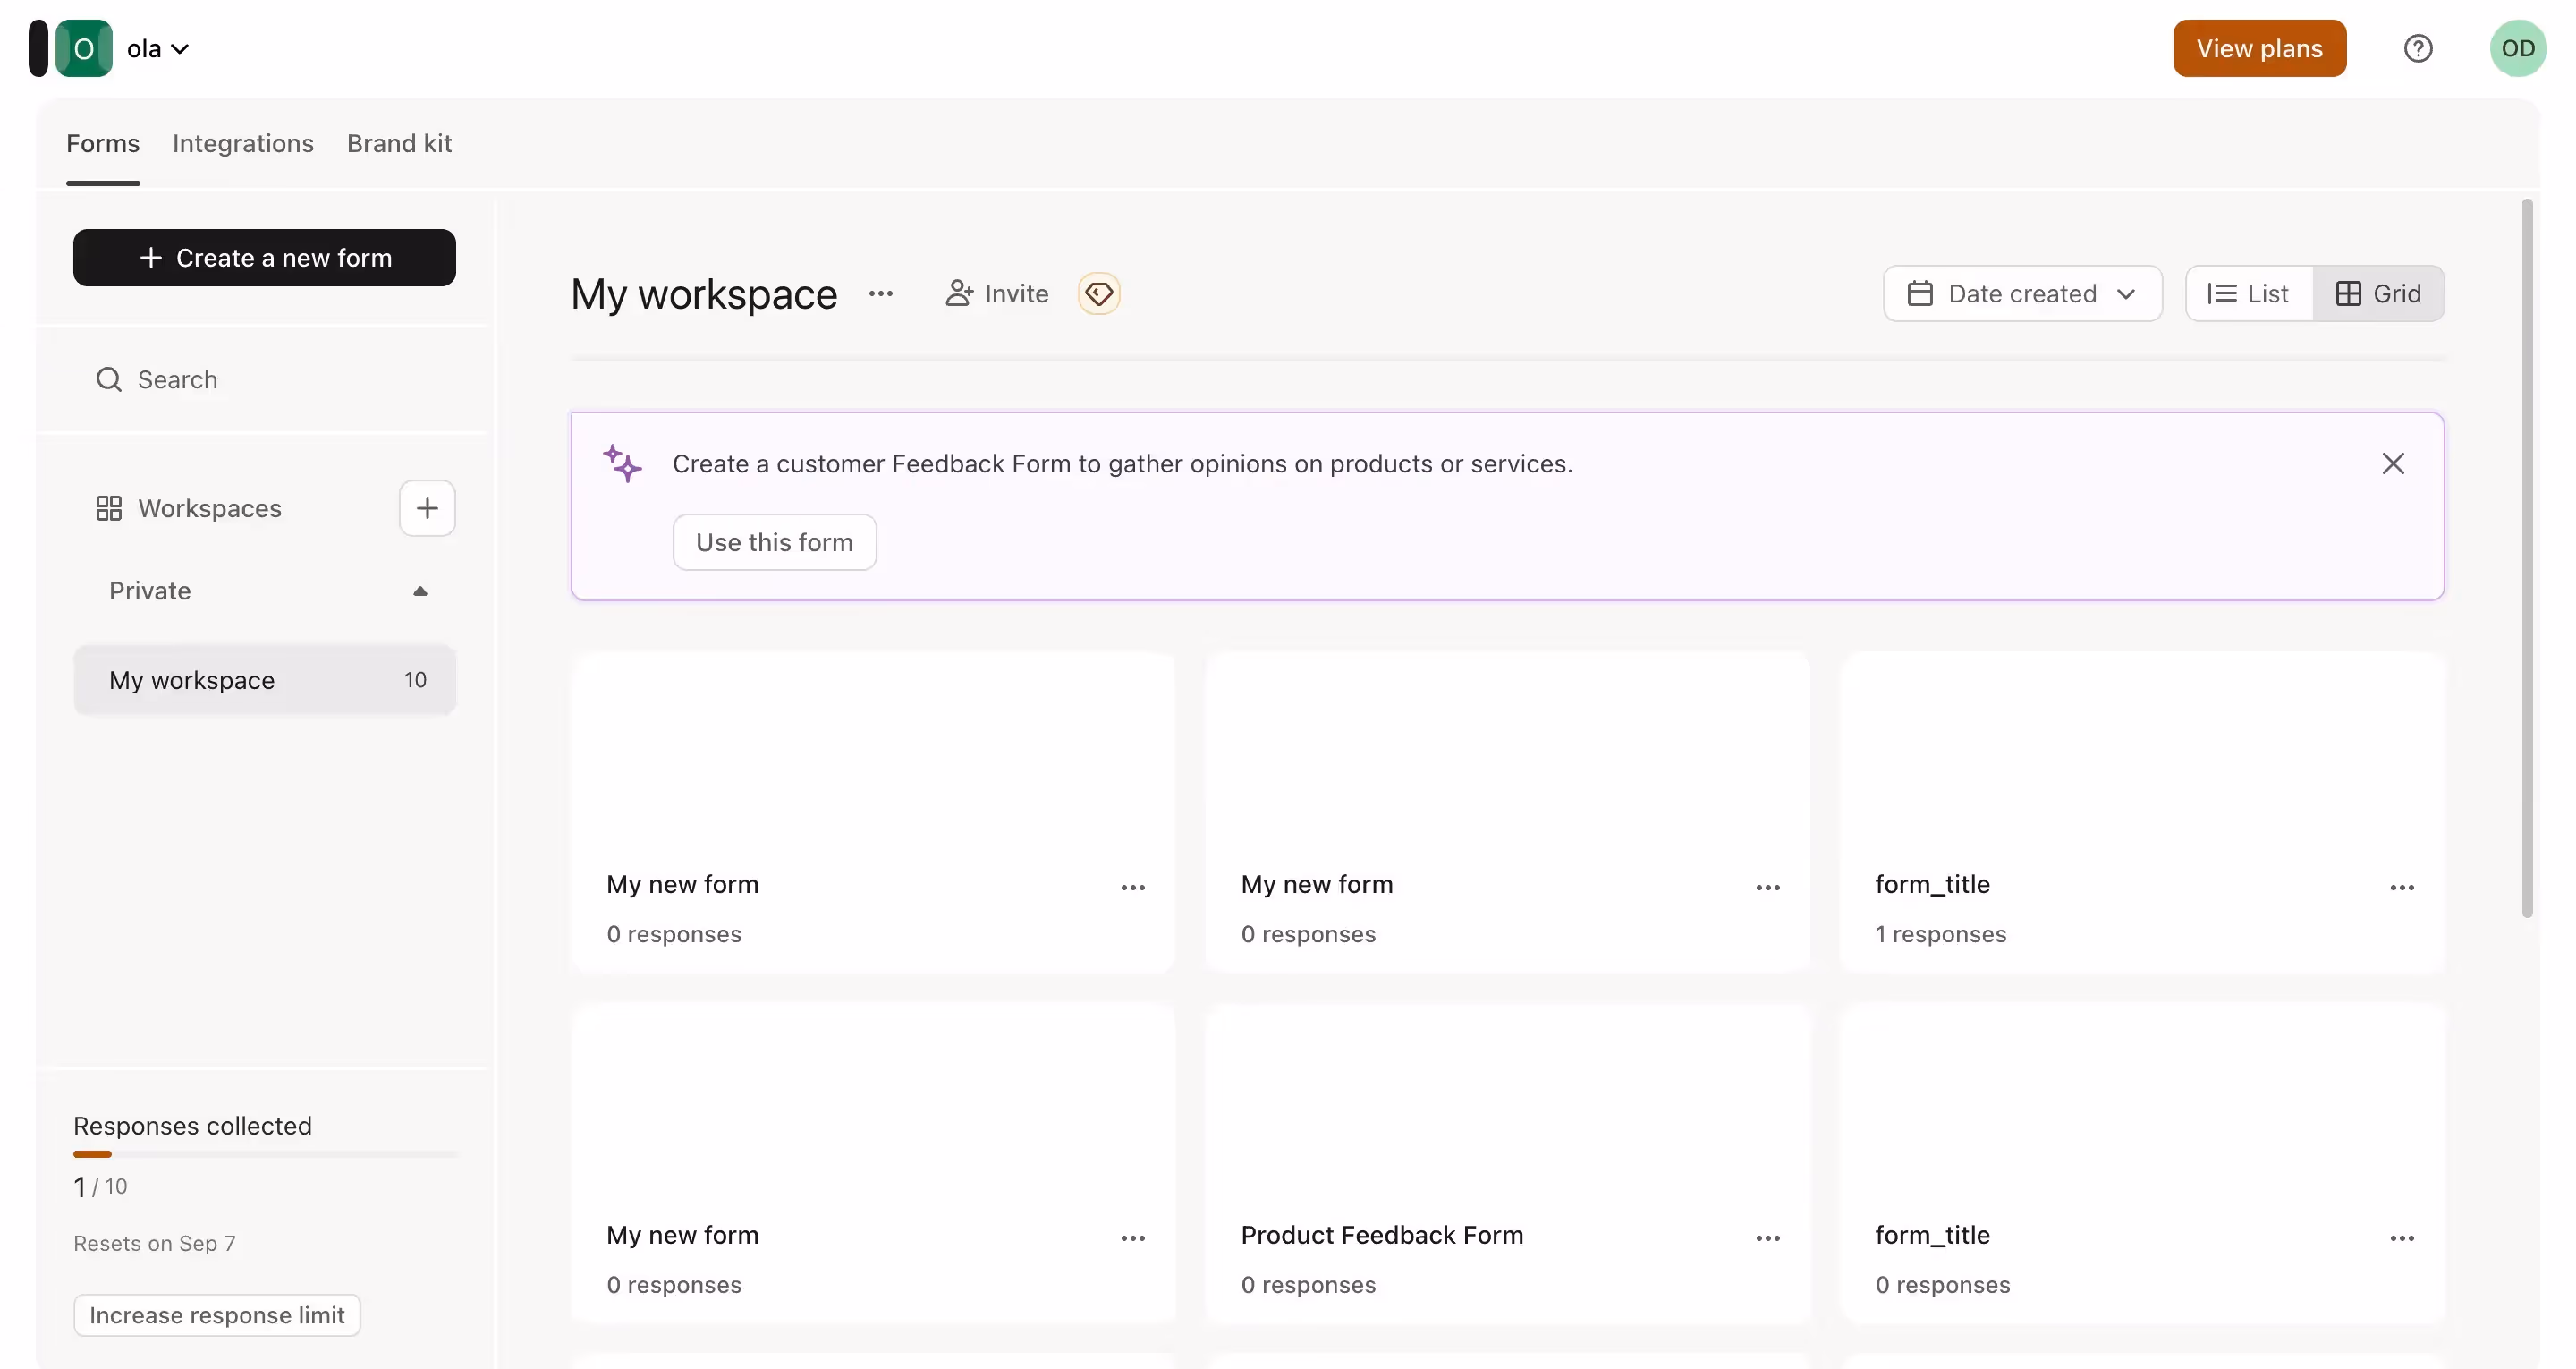Screen dimensions: 2576x1369
Task: Open the 'ola' account dropdown
Action: click(x=158, y=48)
